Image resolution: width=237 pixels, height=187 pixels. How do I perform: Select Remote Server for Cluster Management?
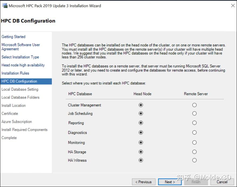coord(194,105)
